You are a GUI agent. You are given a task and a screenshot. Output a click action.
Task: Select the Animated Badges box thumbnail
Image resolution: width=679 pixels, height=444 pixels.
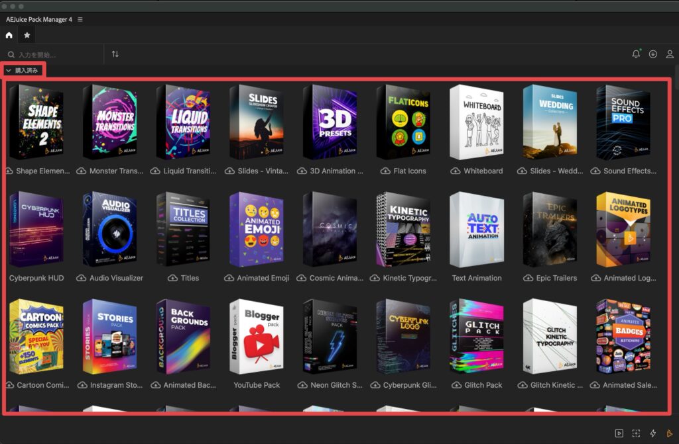point(623,336)
